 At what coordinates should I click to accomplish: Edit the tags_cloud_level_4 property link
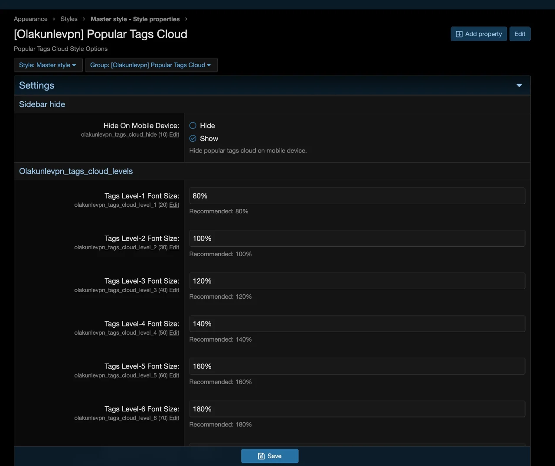coord(174,333)
